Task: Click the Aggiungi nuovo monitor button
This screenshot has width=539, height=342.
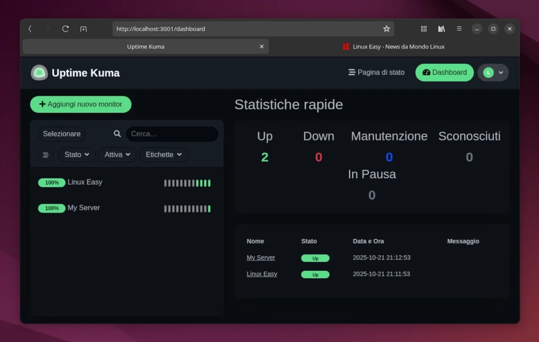Action: (81, 104)
